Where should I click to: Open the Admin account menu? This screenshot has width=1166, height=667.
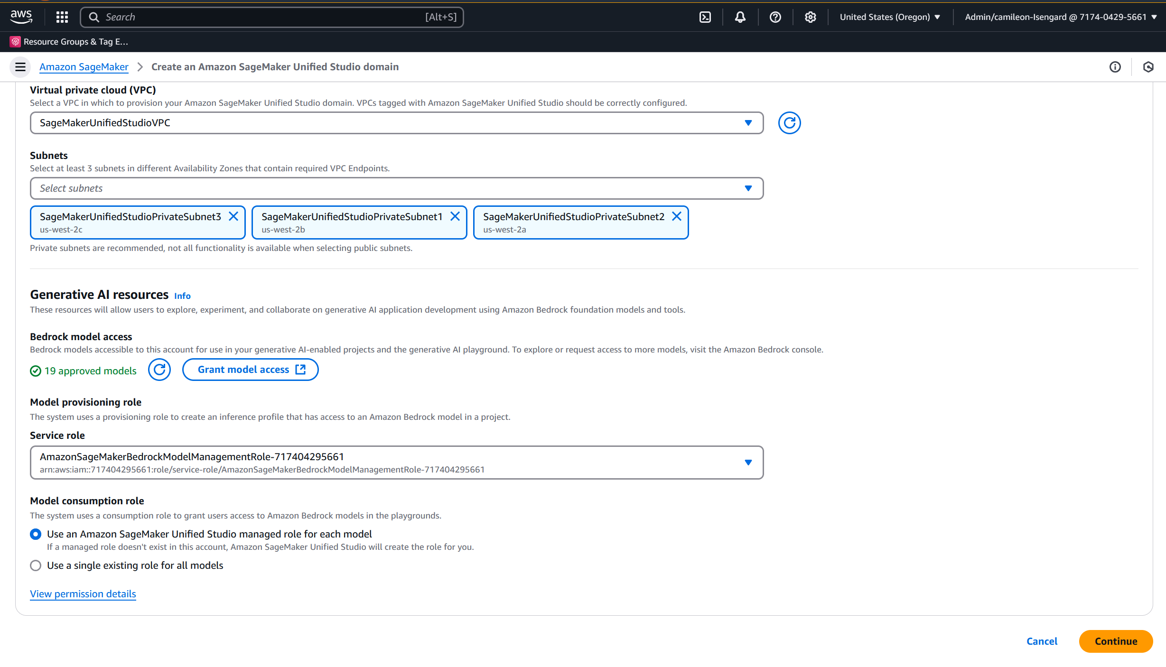[x=1060, y=17]
